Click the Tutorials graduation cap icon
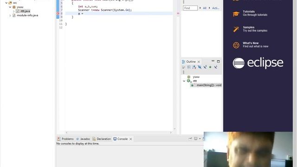 point(236,14)
